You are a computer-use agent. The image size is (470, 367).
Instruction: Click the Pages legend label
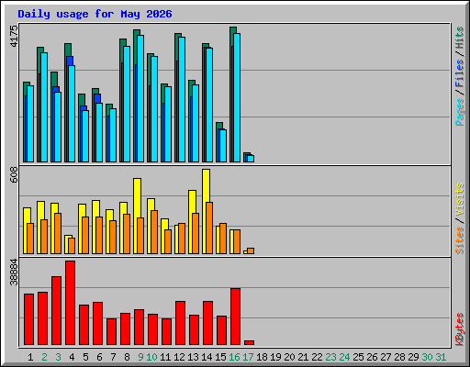coord(460,112)
